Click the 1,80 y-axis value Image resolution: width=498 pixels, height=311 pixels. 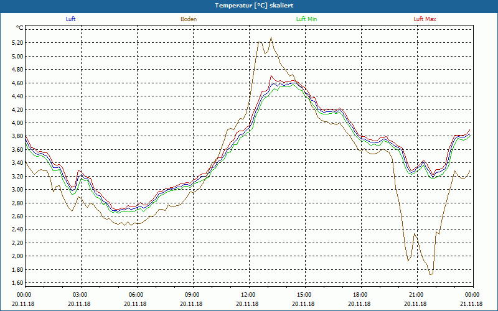(x=18, y=269)
